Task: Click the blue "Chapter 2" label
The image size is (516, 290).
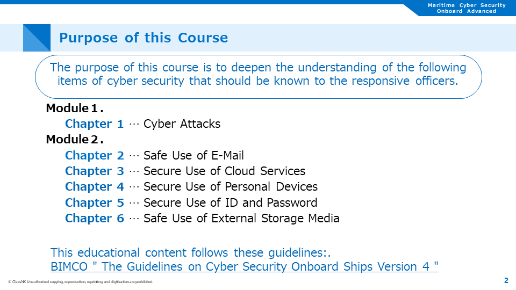Action: tap(94, 156)
